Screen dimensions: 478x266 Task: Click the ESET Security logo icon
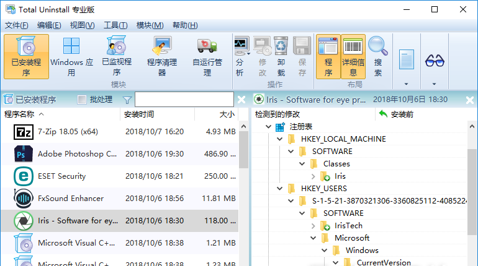tap(24, 176)
